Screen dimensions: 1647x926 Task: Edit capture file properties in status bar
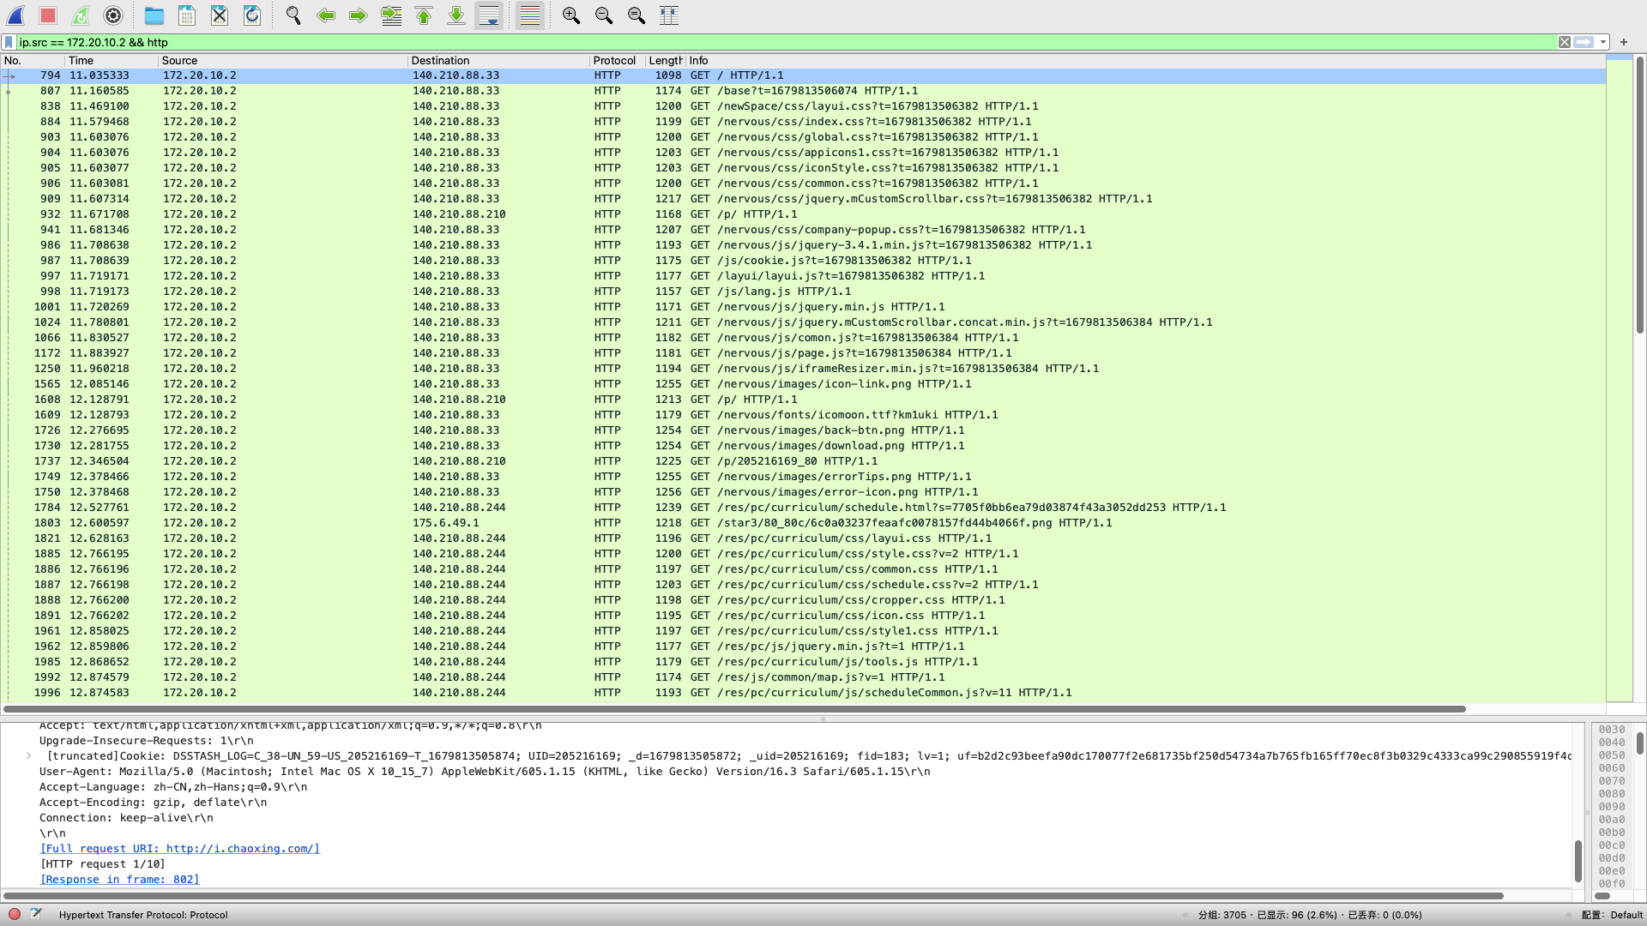pyautogui.click(x=36, y=914)
